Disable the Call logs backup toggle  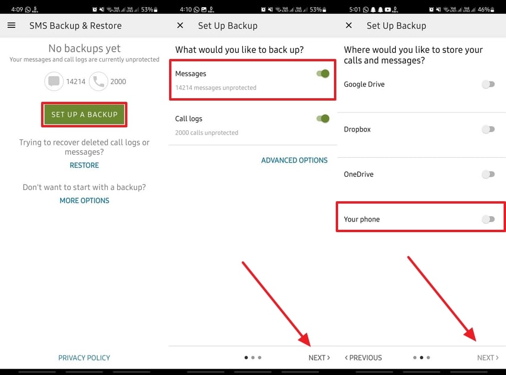(323, 118)
